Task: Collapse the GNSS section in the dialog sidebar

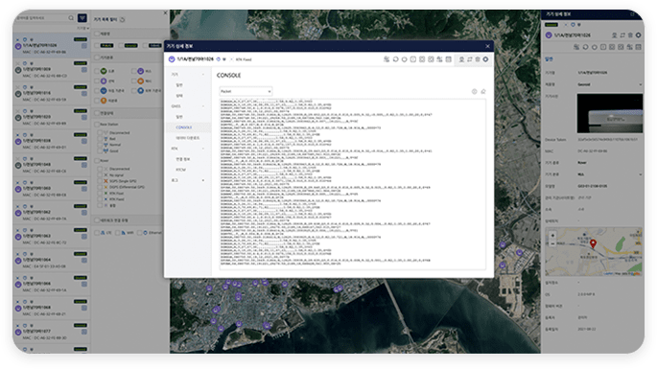Action: point(203,106)
